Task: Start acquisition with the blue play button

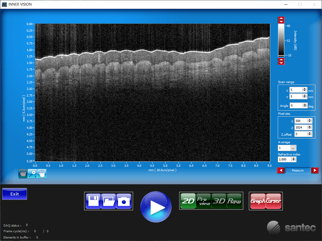Action: click(156, 207)
